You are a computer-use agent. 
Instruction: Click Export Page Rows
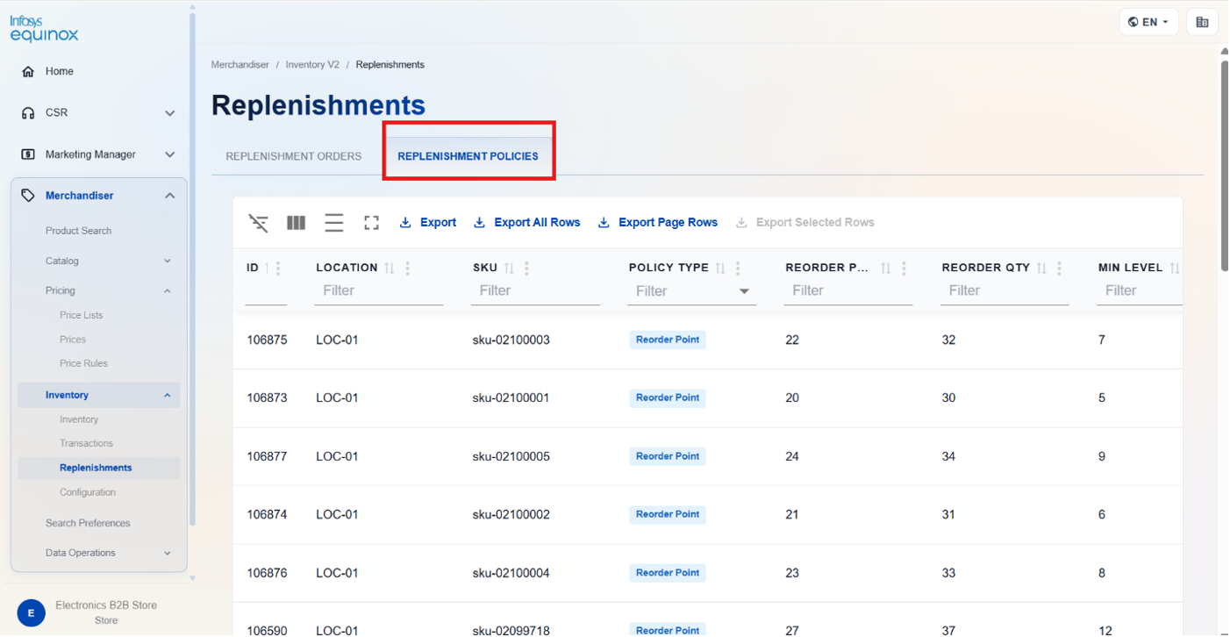point(658,223)
